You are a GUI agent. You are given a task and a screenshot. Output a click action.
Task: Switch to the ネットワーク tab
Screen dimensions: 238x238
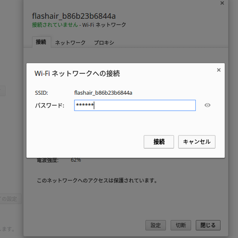[70, 43]
